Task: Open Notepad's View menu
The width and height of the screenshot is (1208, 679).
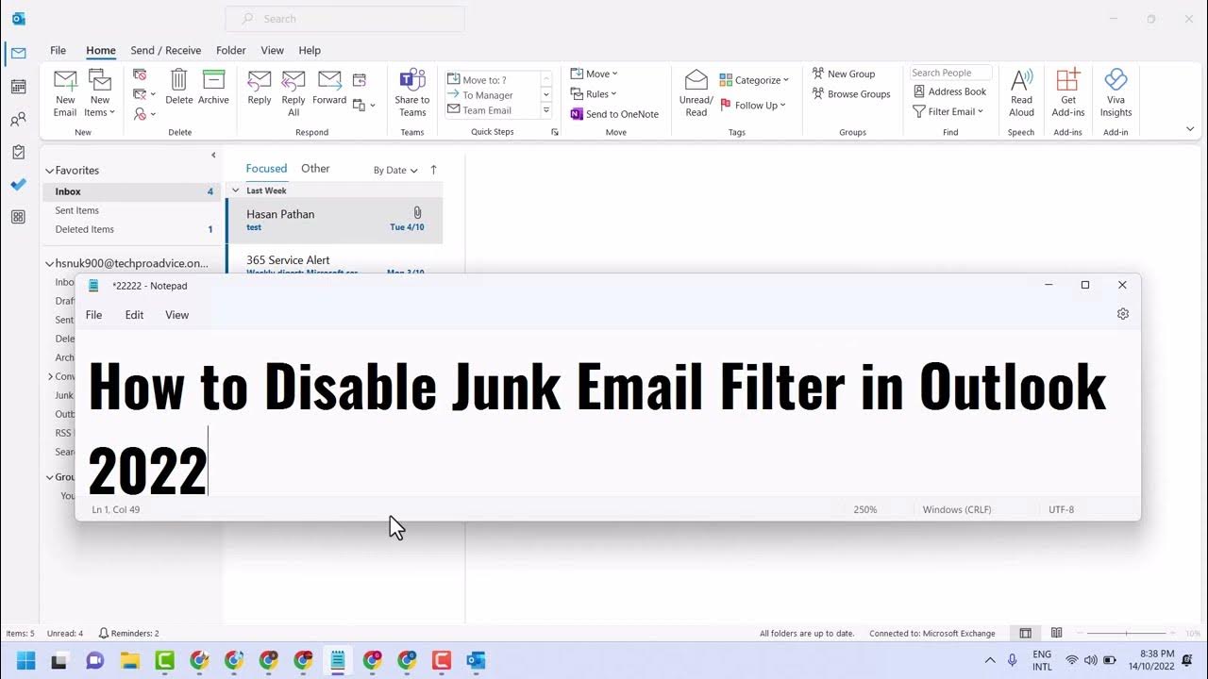Action: (x=177, y=315)
